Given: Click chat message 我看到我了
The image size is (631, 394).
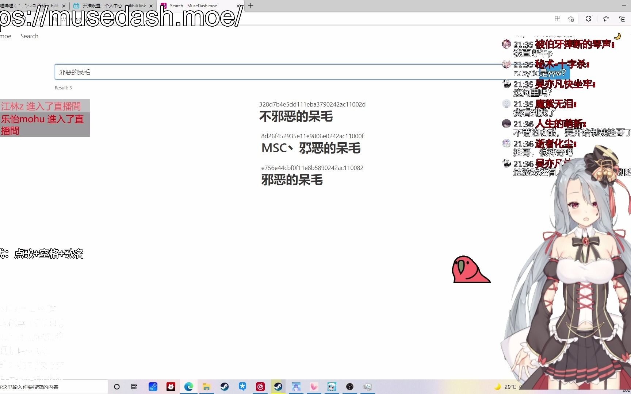Looking at the screenshot, I should point(534,113).
